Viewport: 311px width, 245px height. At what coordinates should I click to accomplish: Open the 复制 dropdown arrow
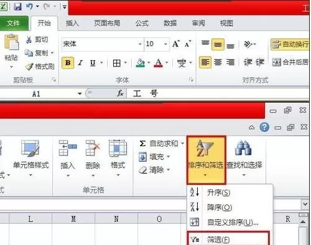[52, 53]
